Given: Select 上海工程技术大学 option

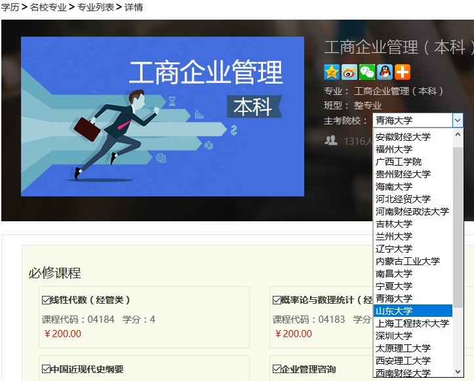Looking at the screenshot, I should 413,323.
